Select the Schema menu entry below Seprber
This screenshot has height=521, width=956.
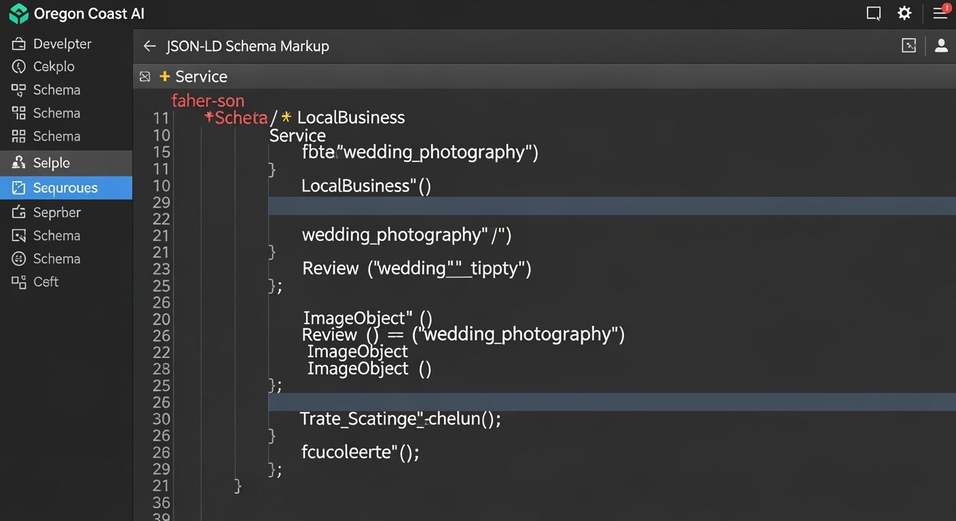56,235
